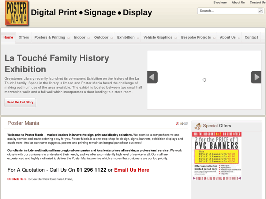Open the Indoor menu item
Viewport: 266px width, 199px height.
click(79, 38)
